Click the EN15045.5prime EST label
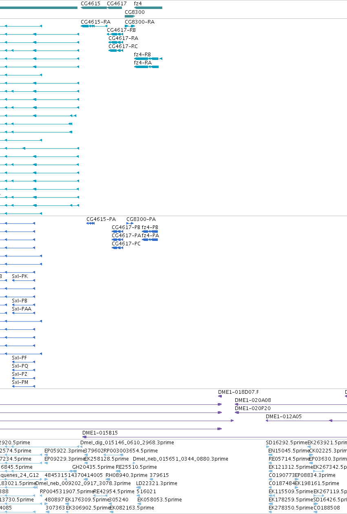The image size is (347, 514). click(289, 451)
